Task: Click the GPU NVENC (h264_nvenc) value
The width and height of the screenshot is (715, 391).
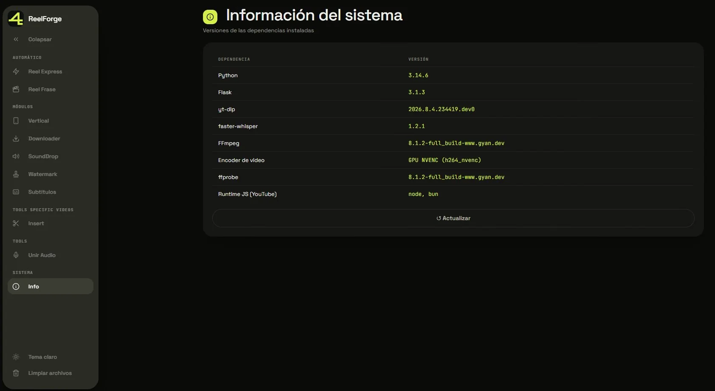Action: tap(445, 160)
